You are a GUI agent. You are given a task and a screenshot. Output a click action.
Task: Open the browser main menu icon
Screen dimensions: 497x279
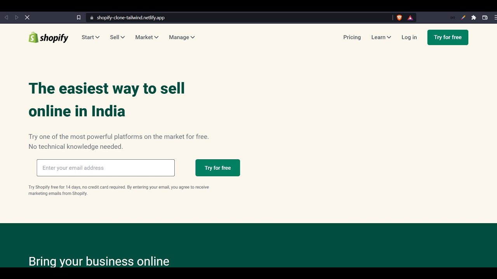click(495, 17)
